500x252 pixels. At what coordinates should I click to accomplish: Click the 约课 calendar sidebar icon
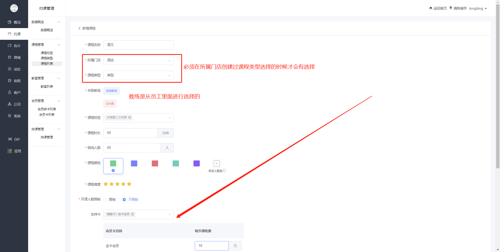[10, 34]
